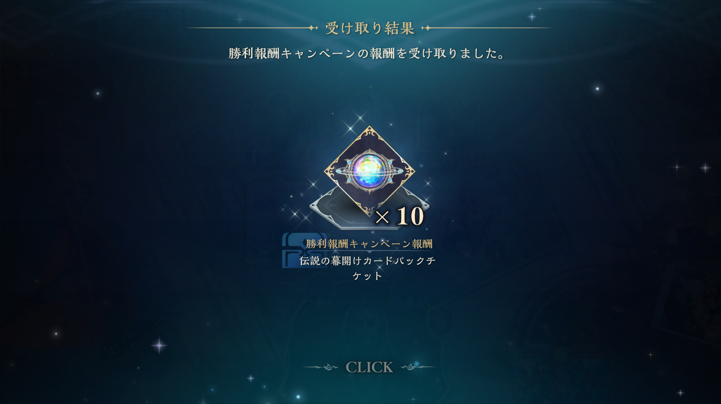Open the 勝利報酬キャンペーン報酬 gold label
Image resolution: width=721 pixels, height=404 pixels.
tap(369, 244)
